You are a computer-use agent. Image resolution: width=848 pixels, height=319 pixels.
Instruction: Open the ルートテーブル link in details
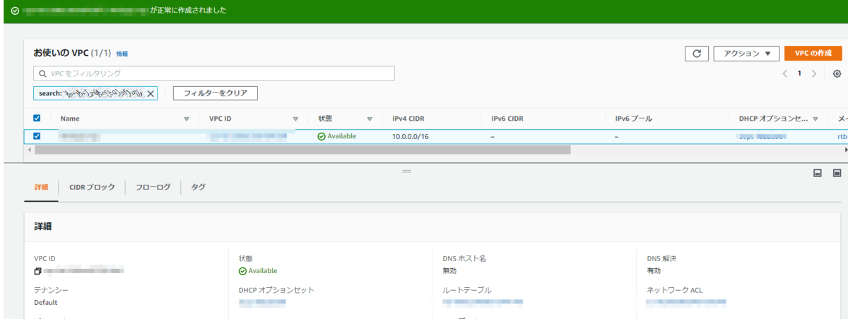[483, 302]
